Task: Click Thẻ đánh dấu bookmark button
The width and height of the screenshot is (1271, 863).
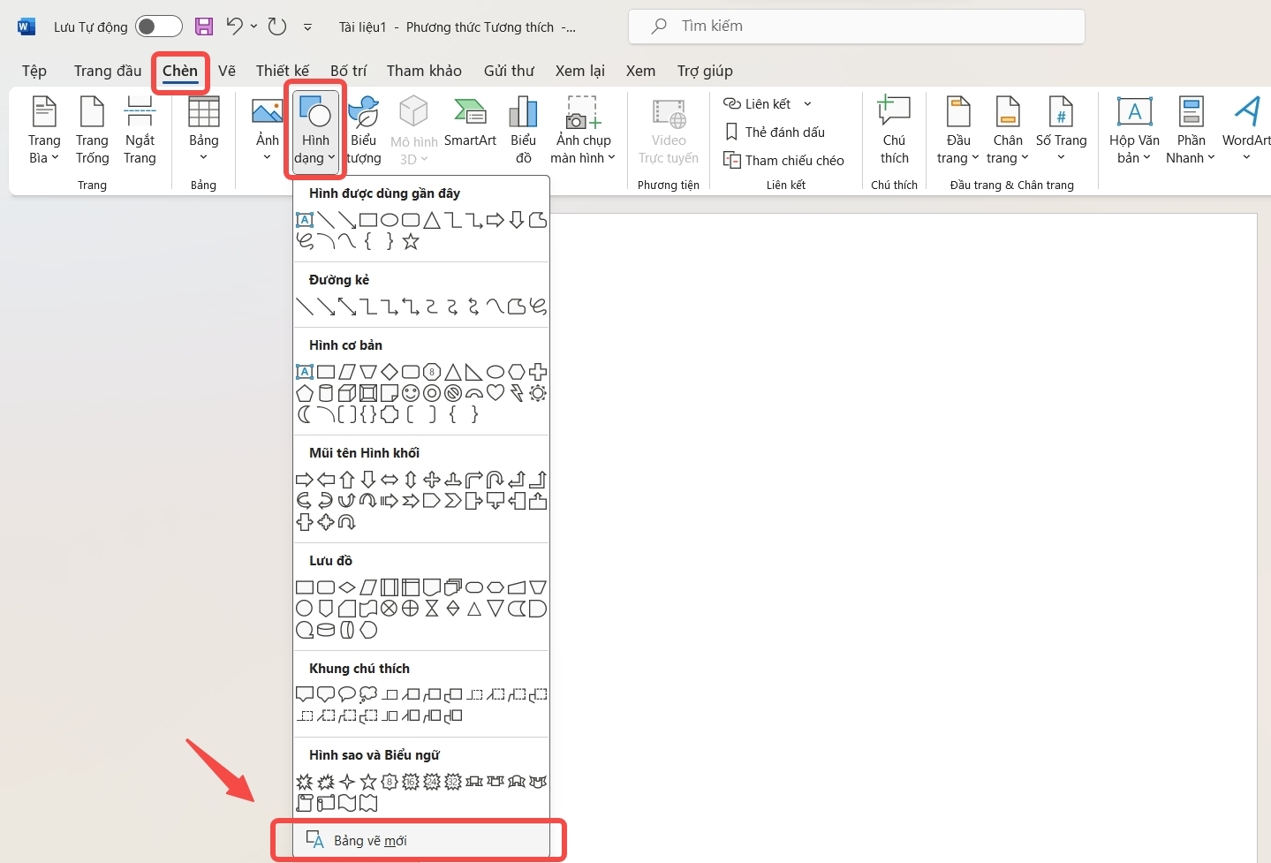Action: tap(775, 132)
